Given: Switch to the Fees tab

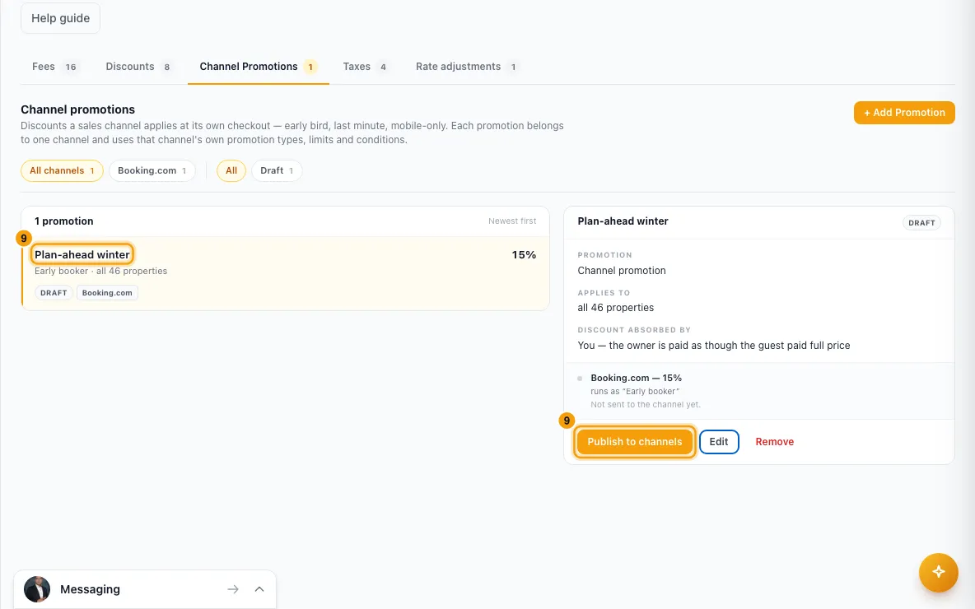Looking at the screenshot, I should [54, 67].
